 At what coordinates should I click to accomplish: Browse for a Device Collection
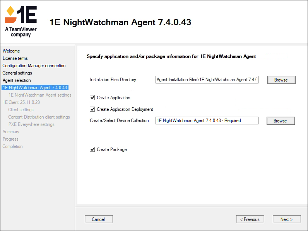280,121
